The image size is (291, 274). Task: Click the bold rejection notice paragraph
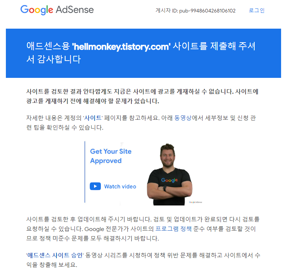point(142,96)
